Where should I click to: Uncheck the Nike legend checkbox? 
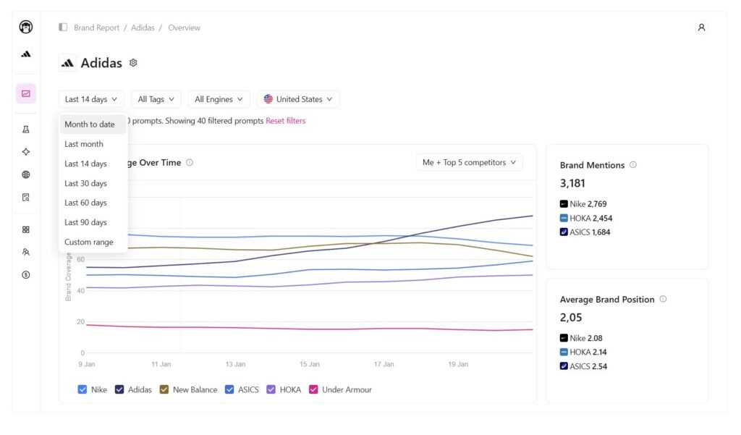(x=82, y=389)
